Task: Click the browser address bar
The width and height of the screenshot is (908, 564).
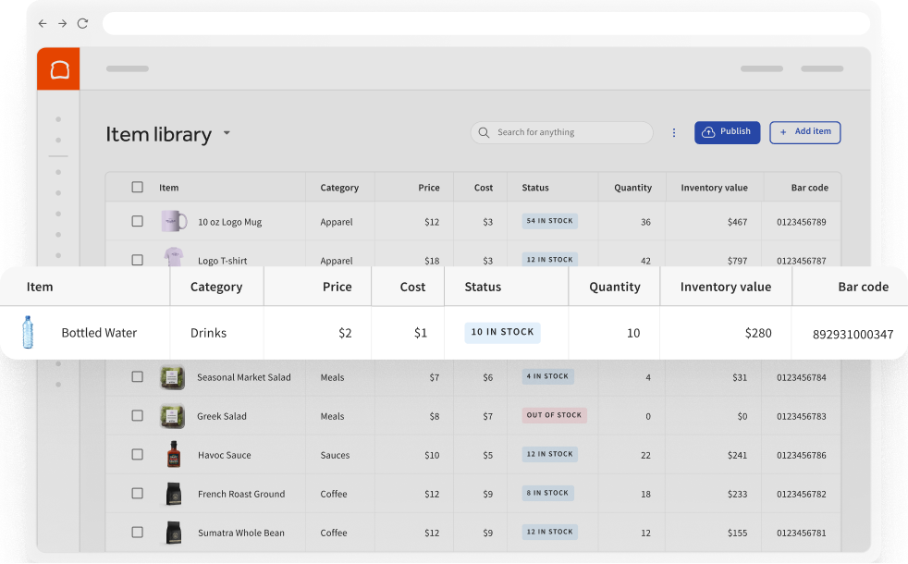Action: tap(486, 24)
